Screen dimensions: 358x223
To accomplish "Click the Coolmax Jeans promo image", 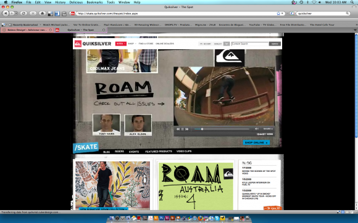I will pyautogui.click(x=122, y=61).
